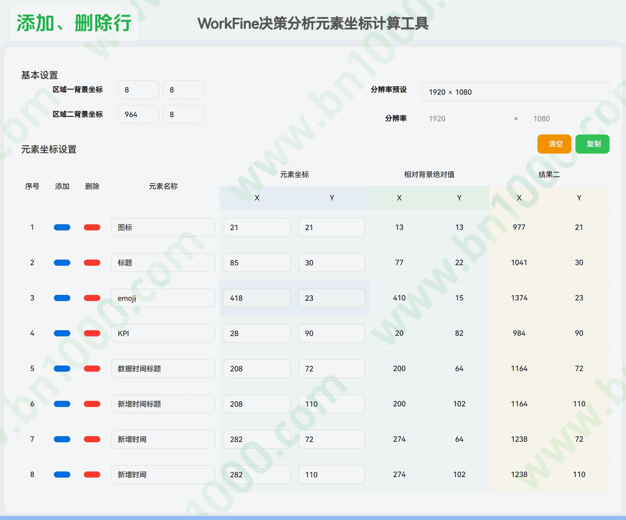626x520 pixels.
Task: Add row after 数据时间标题 row
Action: tap(62, 368)
